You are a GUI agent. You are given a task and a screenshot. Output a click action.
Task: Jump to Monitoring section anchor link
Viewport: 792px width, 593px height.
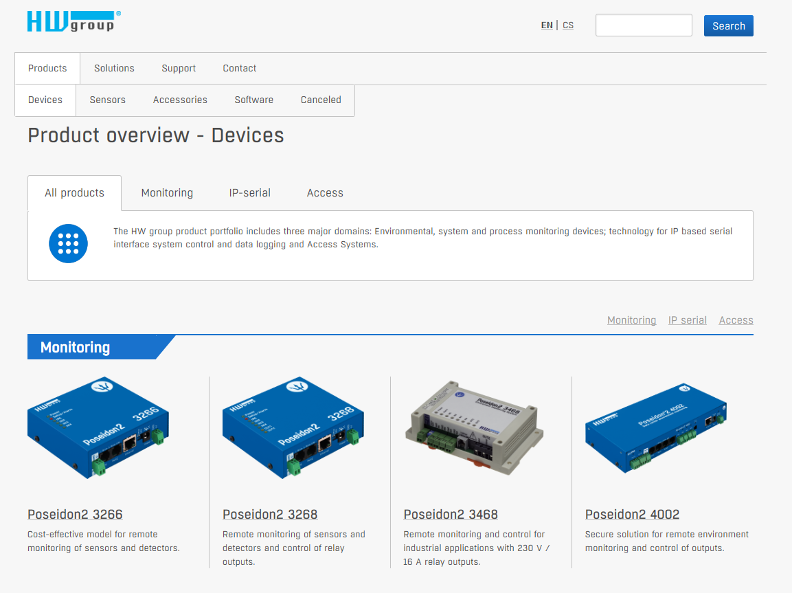(631, 320)
